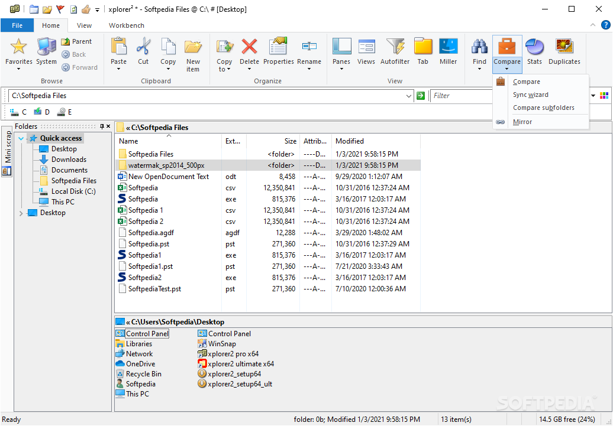Select the SoftpediaTest.pst file
Viewport: 613px width, 426px height.
(155, 289)
